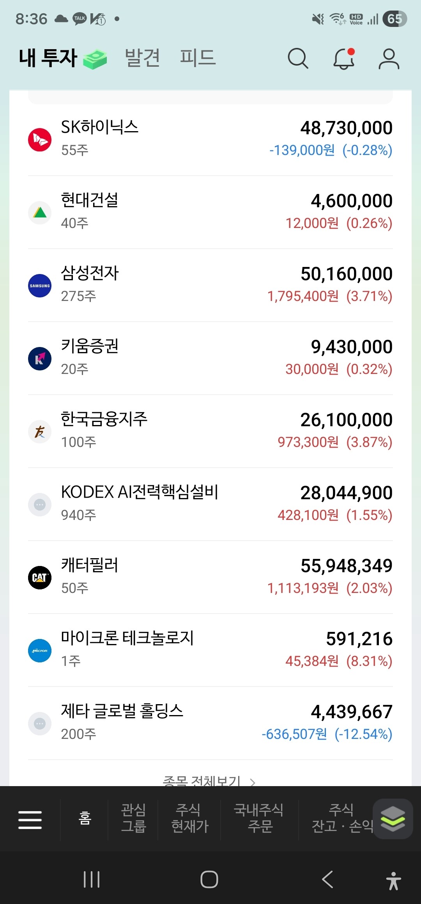Tap the Caterpillar CAT logo icon

coord(40,577)
